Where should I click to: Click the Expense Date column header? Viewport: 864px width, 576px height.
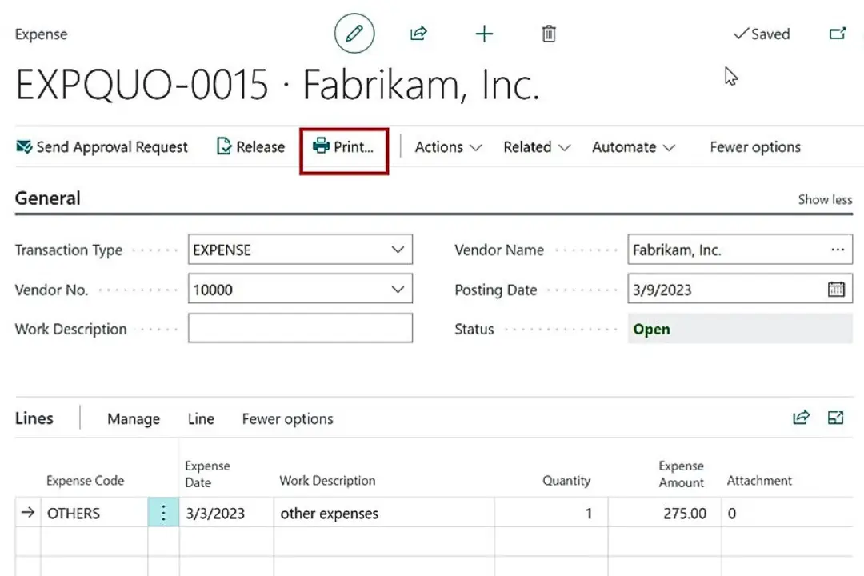(207, 474)
